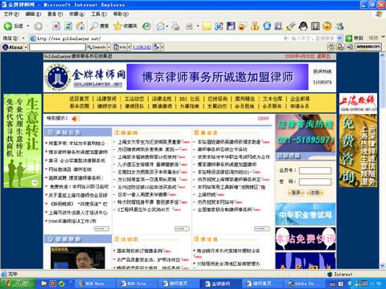Screen dimensions: 386x289
Task: Go to the Home page icon
Action: click(80, 26)
